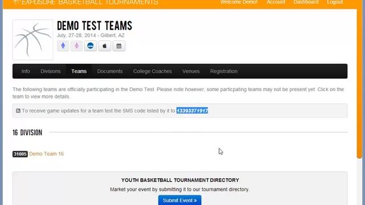This screenshot has height=205, width=365.
Task: Click the 31005 SMS code badge
Action: click(20, 154)
